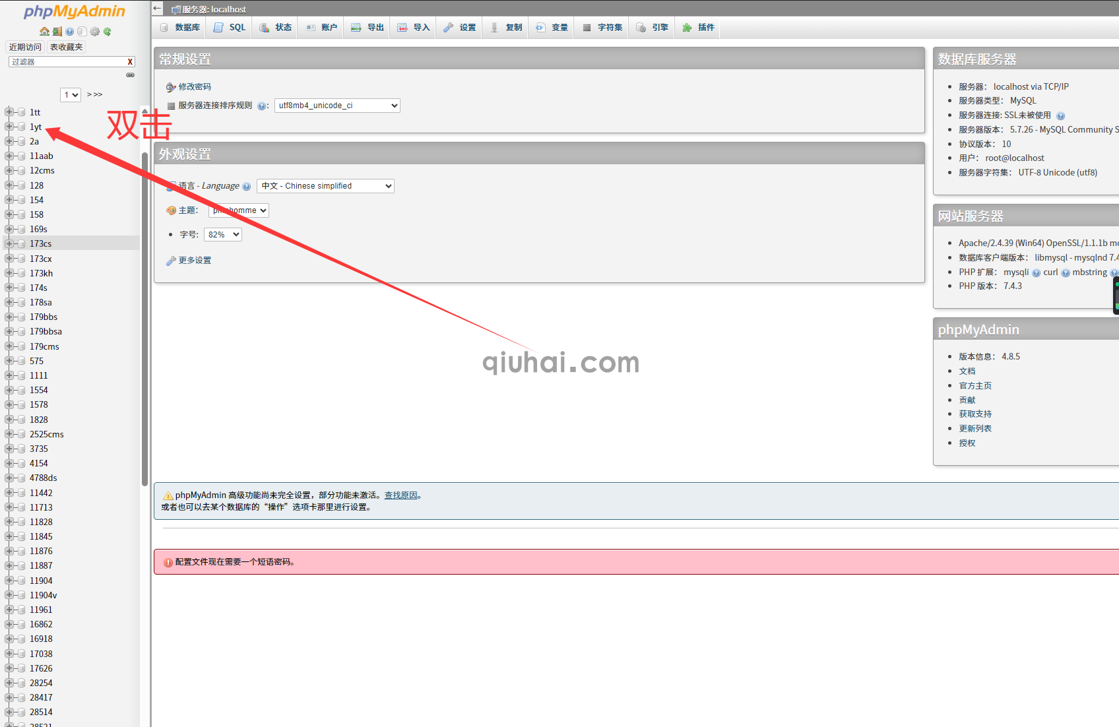
Task: Open the collation dropdown showing utf8mb4_unicode_ci
Action: [337, 106]
